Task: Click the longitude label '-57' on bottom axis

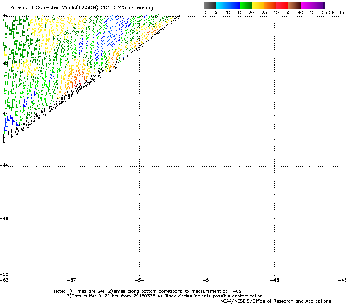Action: 72,280
